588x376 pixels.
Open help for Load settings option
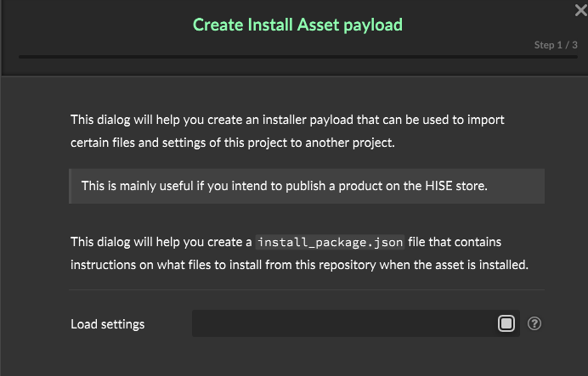(534, 323)
